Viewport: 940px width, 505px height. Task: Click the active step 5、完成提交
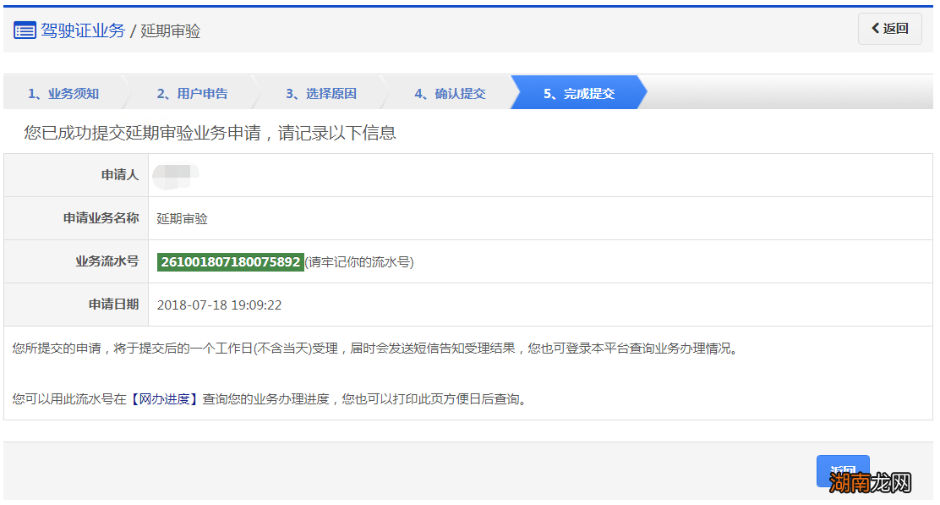click(x=579, y=93)
